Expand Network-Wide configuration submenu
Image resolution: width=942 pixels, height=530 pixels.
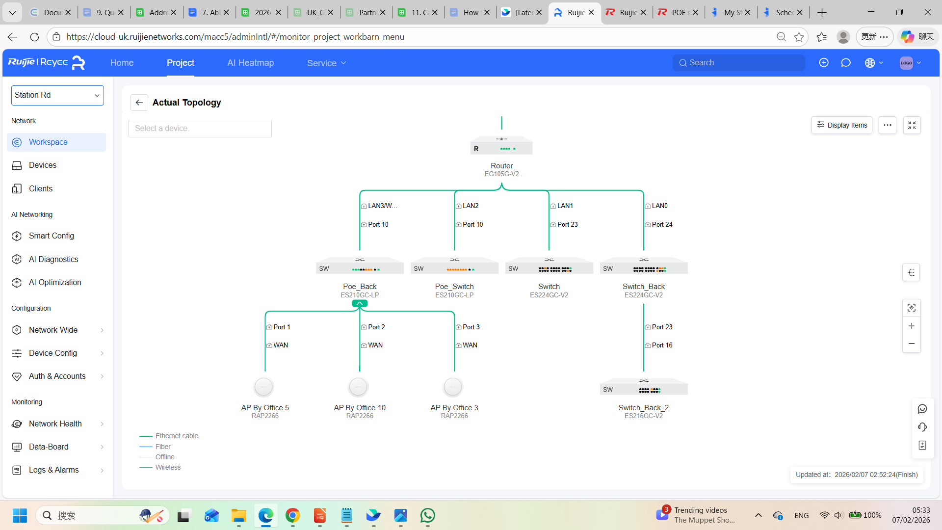(x=57, y=330)
